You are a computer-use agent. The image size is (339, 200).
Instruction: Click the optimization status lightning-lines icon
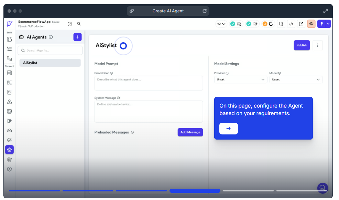click(x=255, y=24)
